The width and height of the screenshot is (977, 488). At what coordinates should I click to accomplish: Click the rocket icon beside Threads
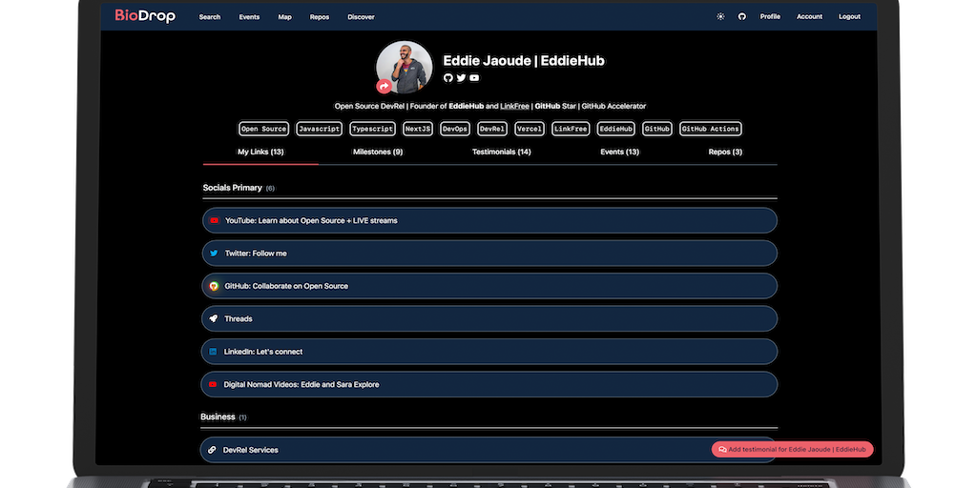(214, 318)
